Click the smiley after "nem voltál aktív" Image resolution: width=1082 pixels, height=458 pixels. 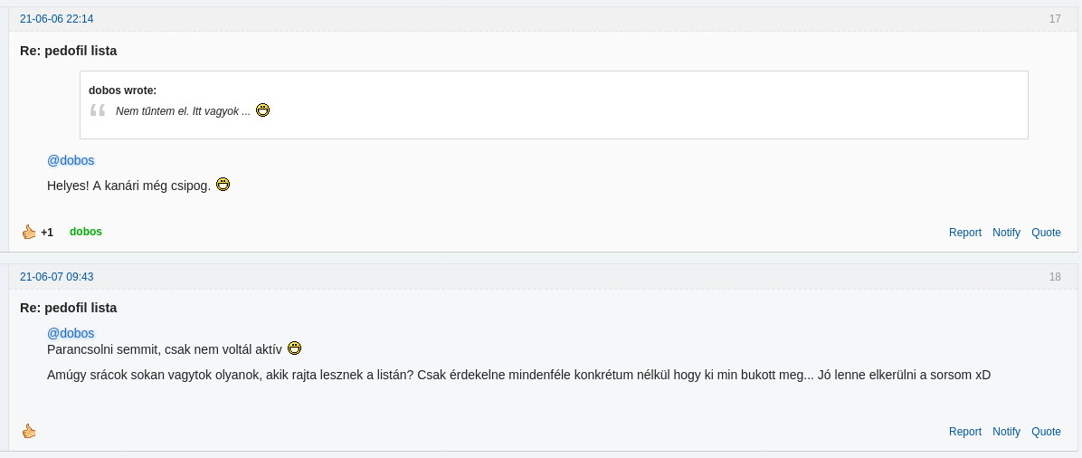pos(295,348)
